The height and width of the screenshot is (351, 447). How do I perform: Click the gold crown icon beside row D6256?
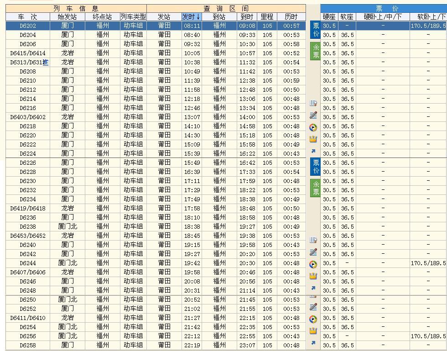[313, 331]
